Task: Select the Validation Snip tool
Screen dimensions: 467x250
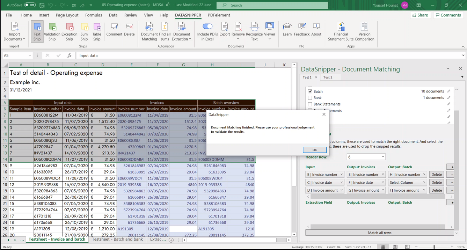Action: [x=52, y=31]
